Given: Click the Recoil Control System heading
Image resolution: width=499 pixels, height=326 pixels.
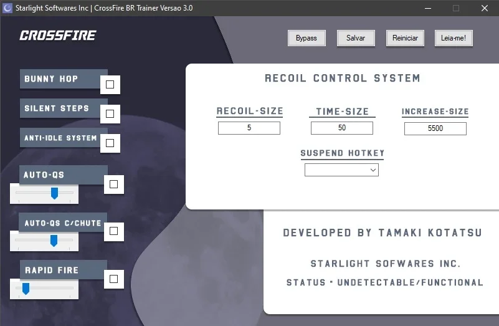Looking at the screenshot, I should (343, 79).
